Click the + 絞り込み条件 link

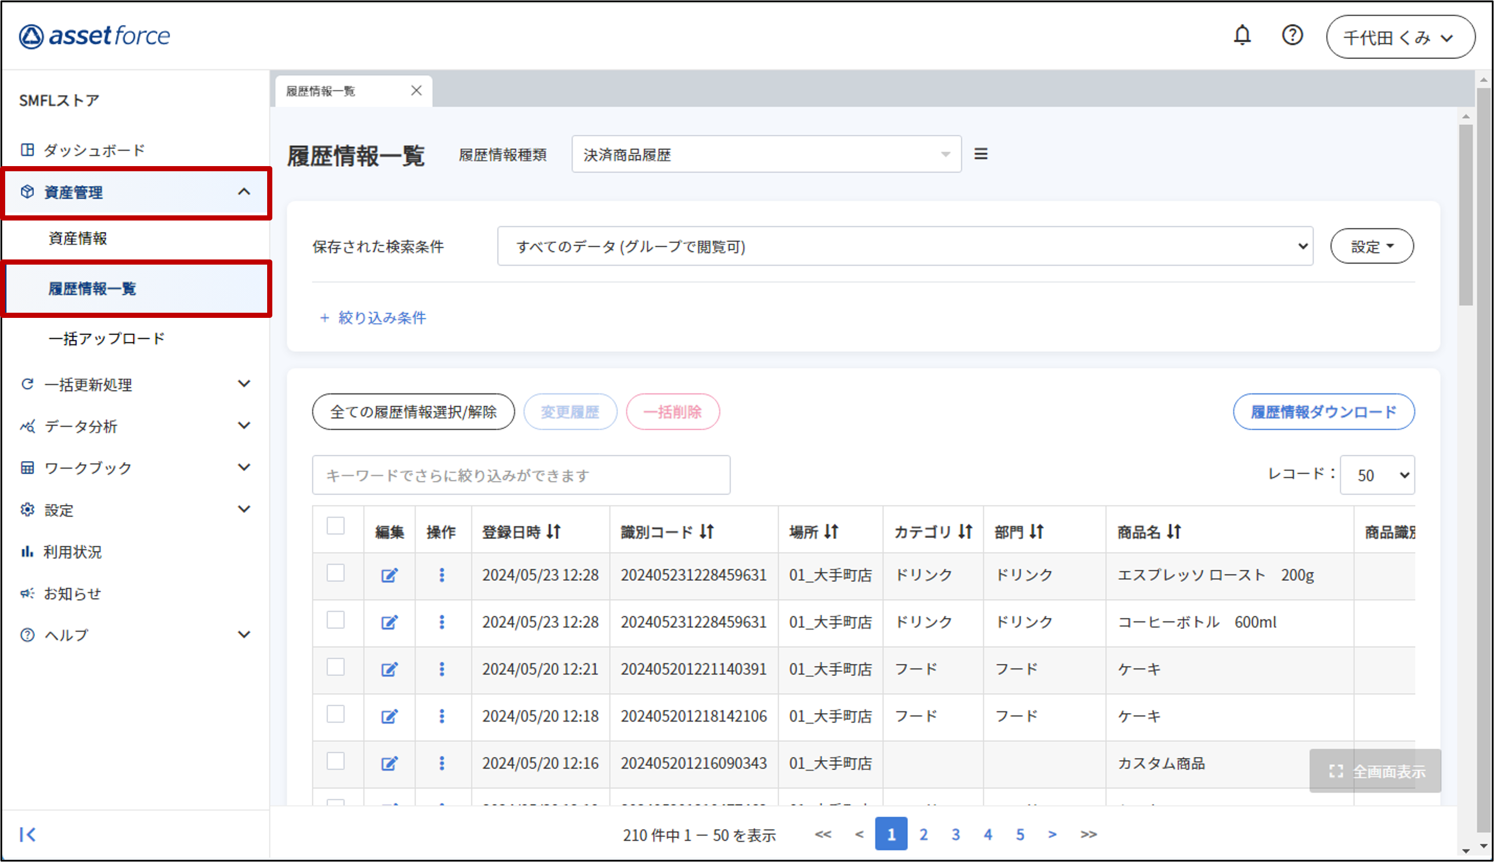[373, 318]
